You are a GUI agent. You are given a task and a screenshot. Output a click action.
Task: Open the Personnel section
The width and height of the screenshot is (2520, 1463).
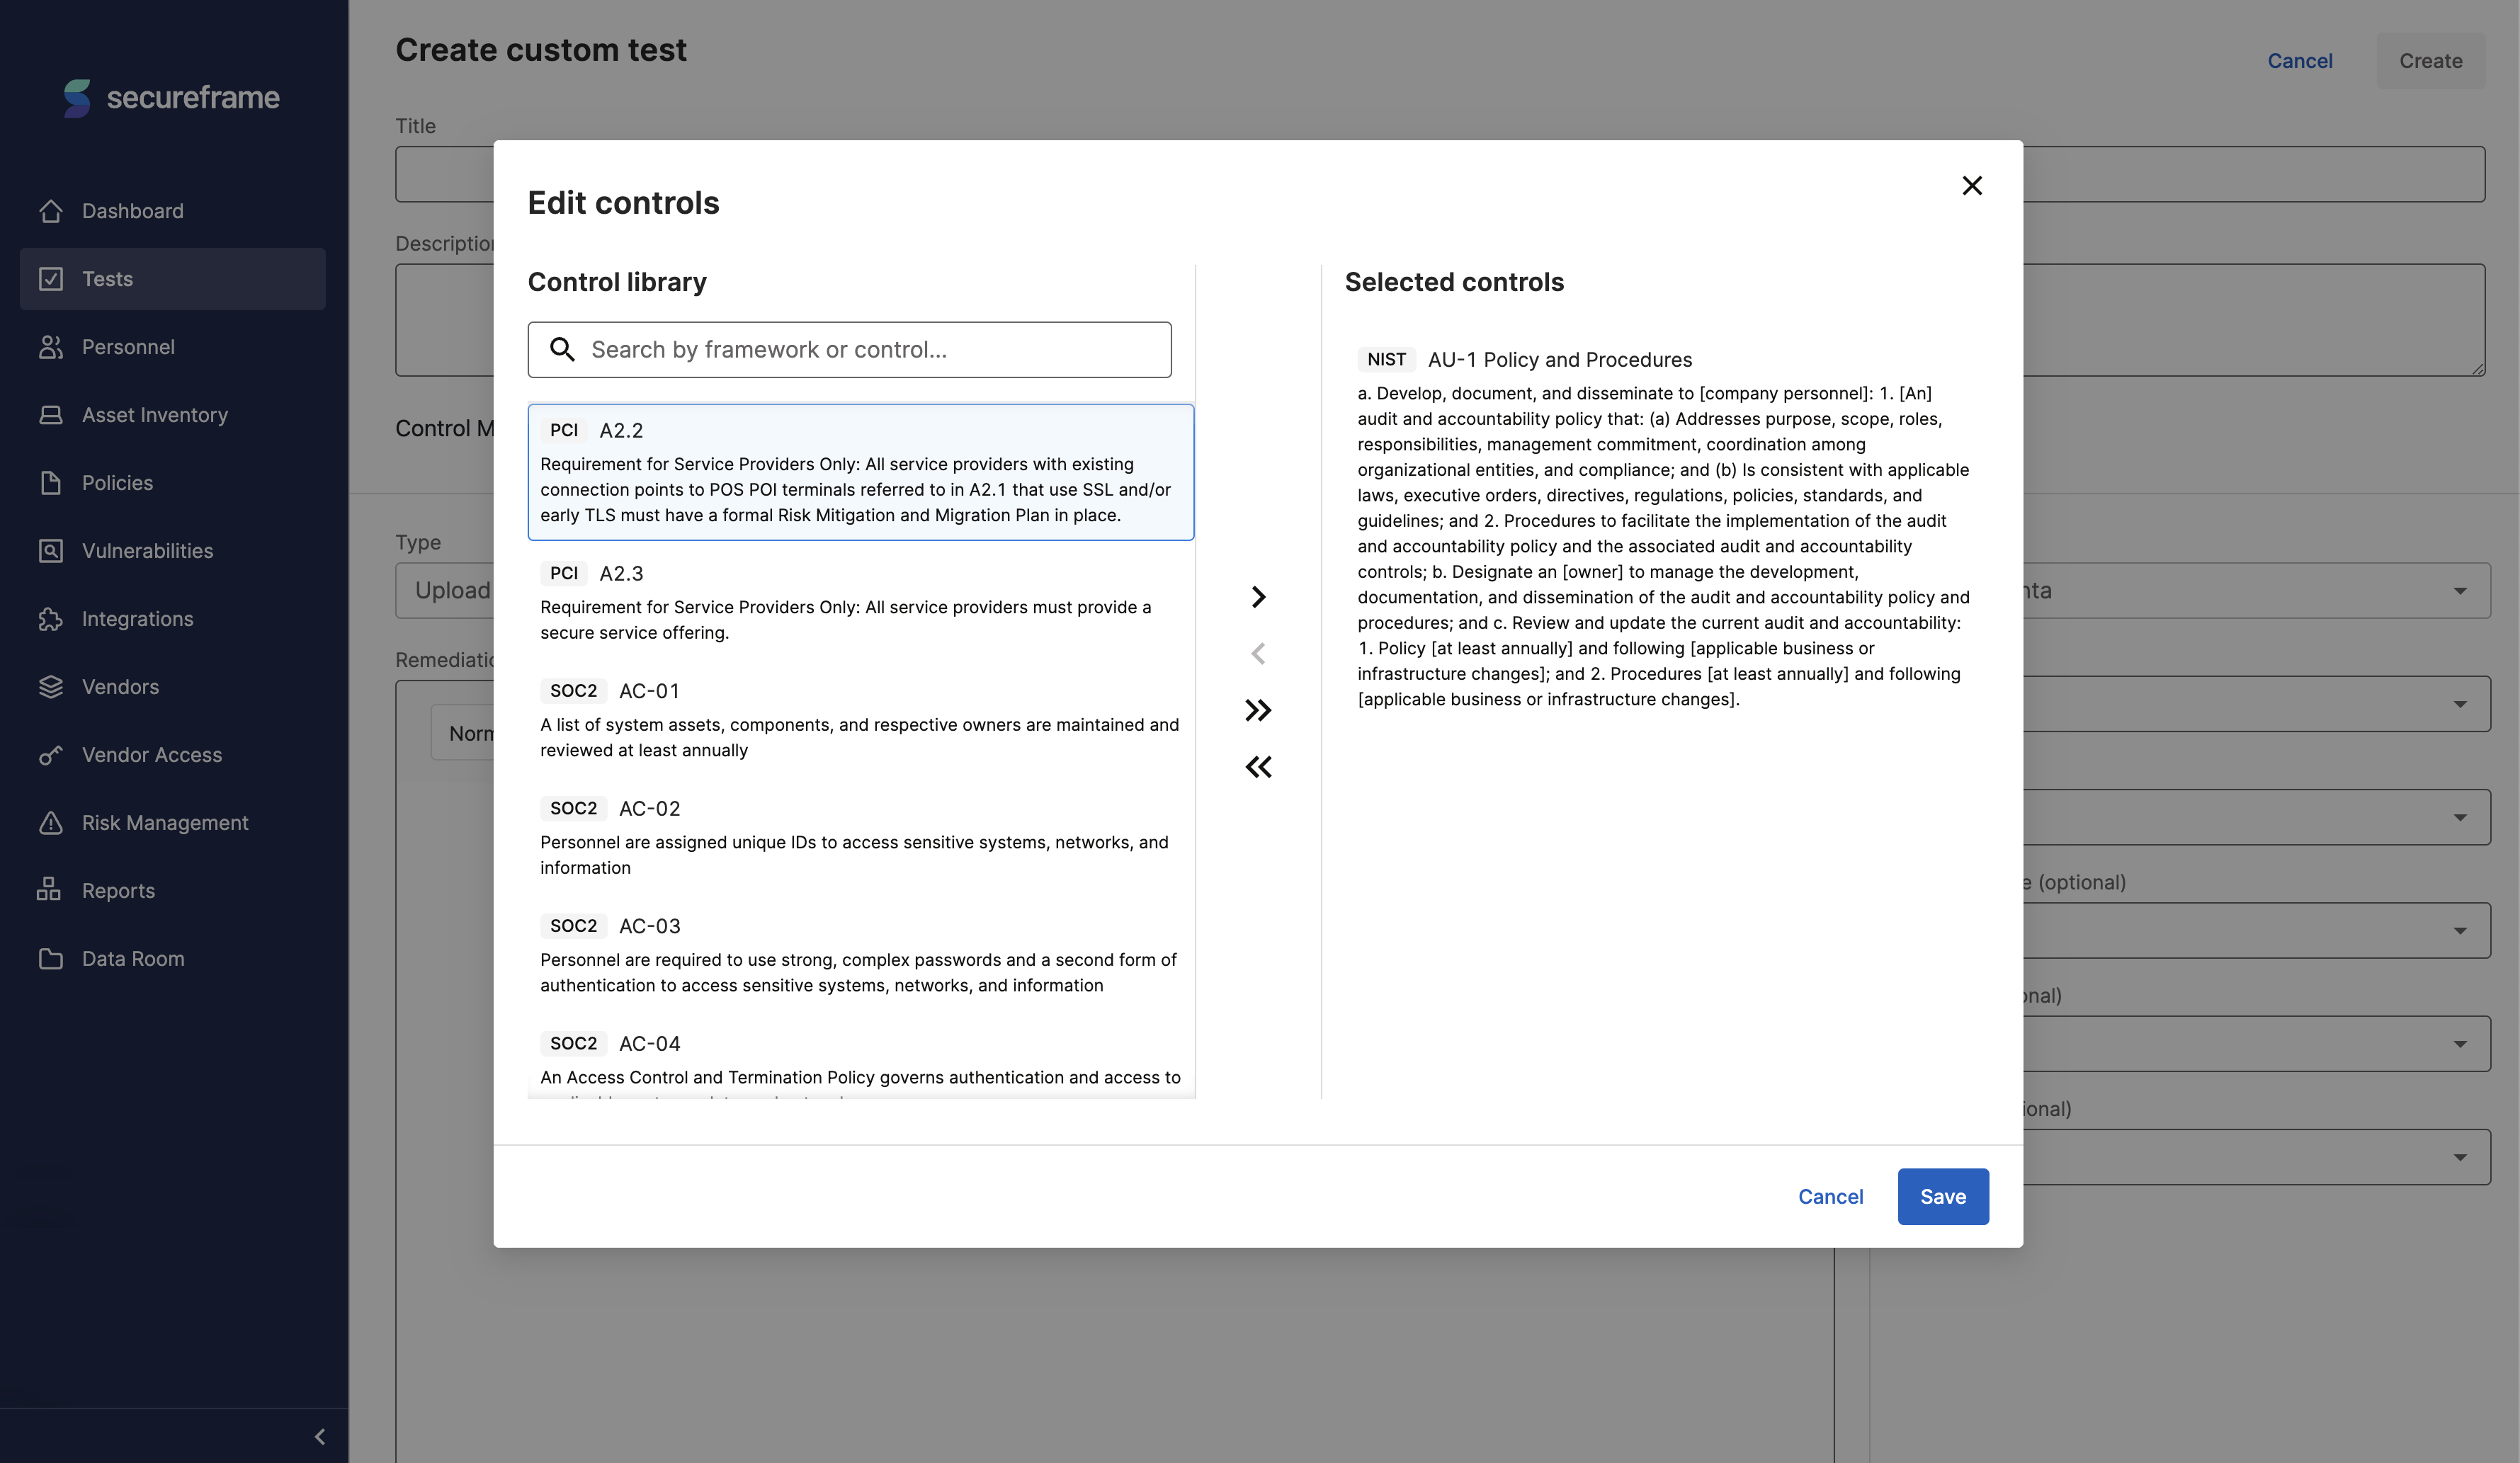[128, 347]
